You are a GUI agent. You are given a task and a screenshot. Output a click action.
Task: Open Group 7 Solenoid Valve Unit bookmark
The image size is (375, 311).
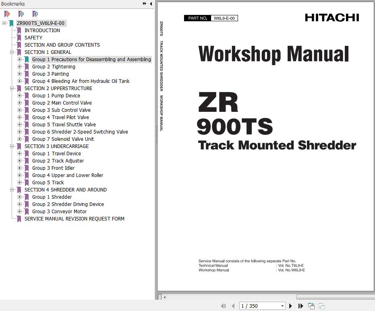[x=63, y=139]
